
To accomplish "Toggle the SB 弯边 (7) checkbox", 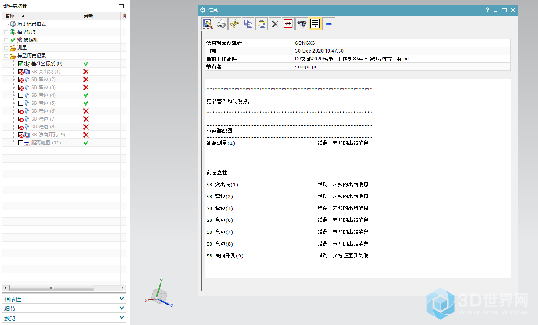I will [21, 119].
